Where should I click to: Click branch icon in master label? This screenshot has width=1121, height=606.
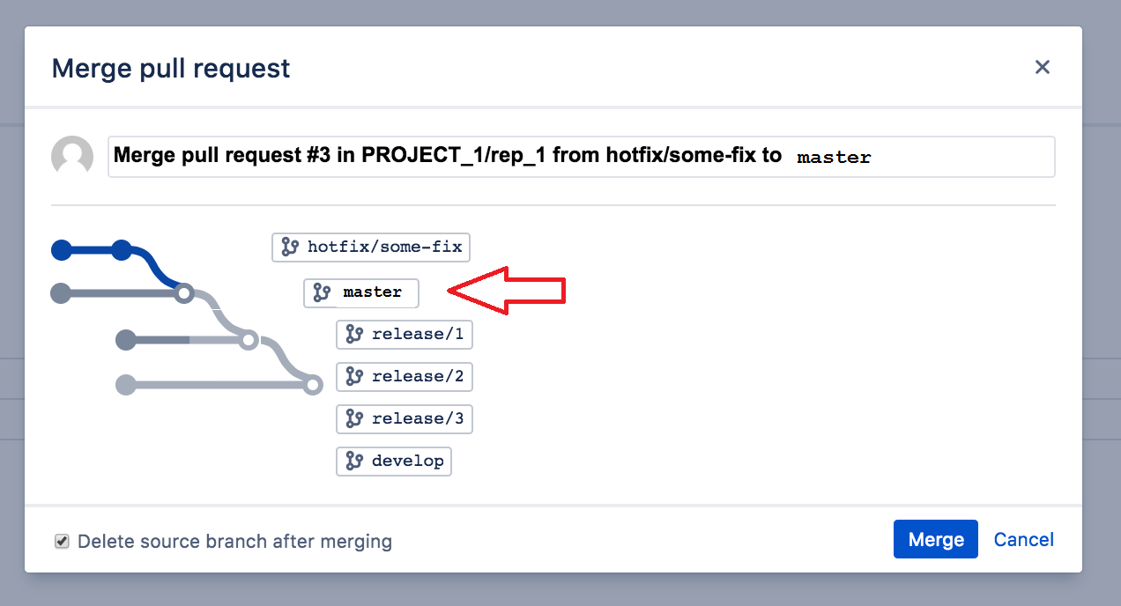(x=322, y=293)
